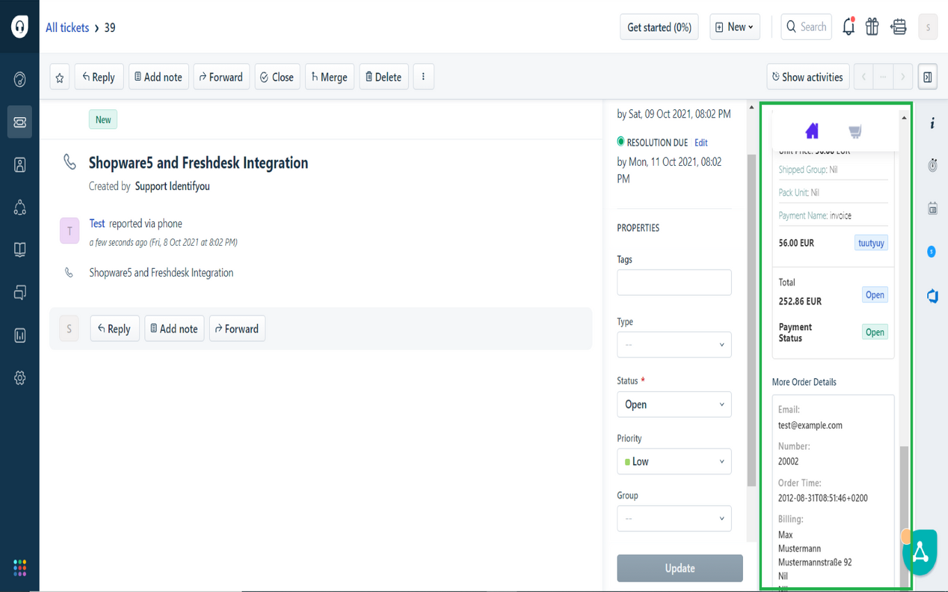Select the shopping cart icon in Shopware panel
This screenshot has height=592, width=948.
[855, 132]
